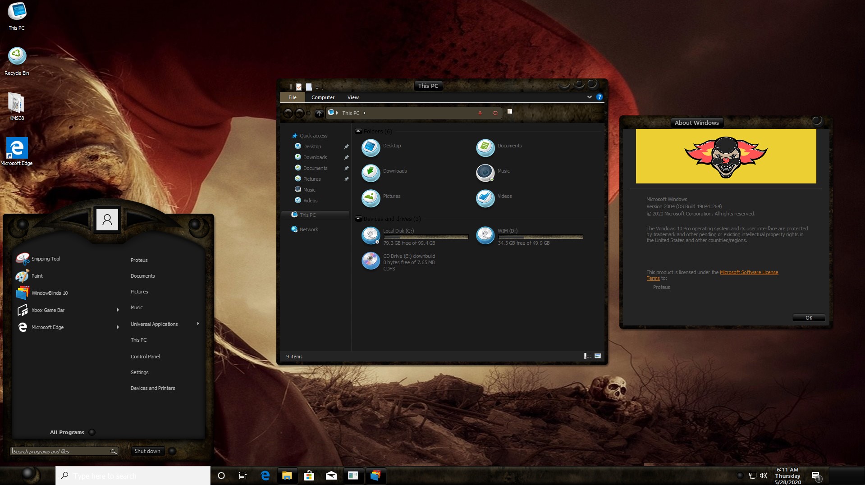
Task: Click the Up arrow in explorer navigation
Action: tap(319, 113)
